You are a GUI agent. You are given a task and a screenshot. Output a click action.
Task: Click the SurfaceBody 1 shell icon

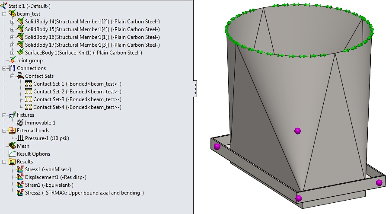(20, 52)
